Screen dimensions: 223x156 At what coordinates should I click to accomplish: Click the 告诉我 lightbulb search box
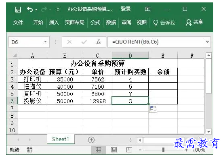click(164, 23)
